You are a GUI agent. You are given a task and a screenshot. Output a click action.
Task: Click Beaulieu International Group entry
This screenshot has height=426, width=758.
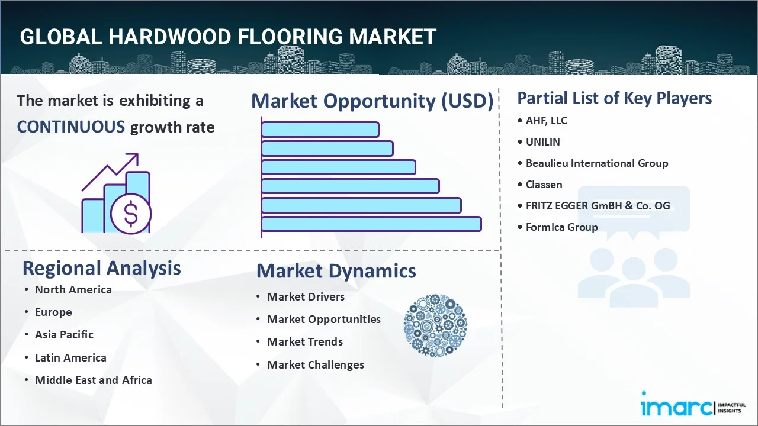[596, 163]
